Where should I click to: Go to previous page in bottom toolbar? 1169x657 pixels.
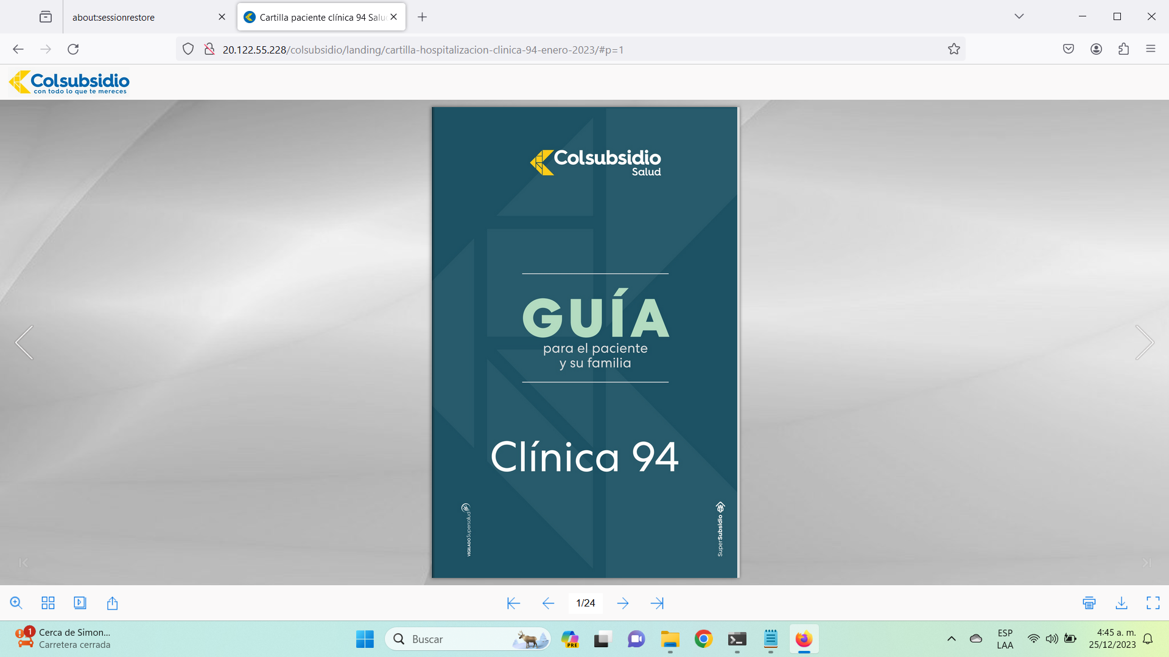(x=548, y=603)
